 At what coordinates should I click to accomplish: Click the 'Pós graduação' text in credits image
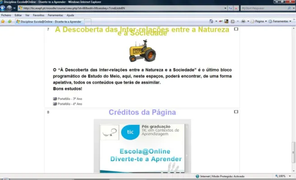(156, 126)
